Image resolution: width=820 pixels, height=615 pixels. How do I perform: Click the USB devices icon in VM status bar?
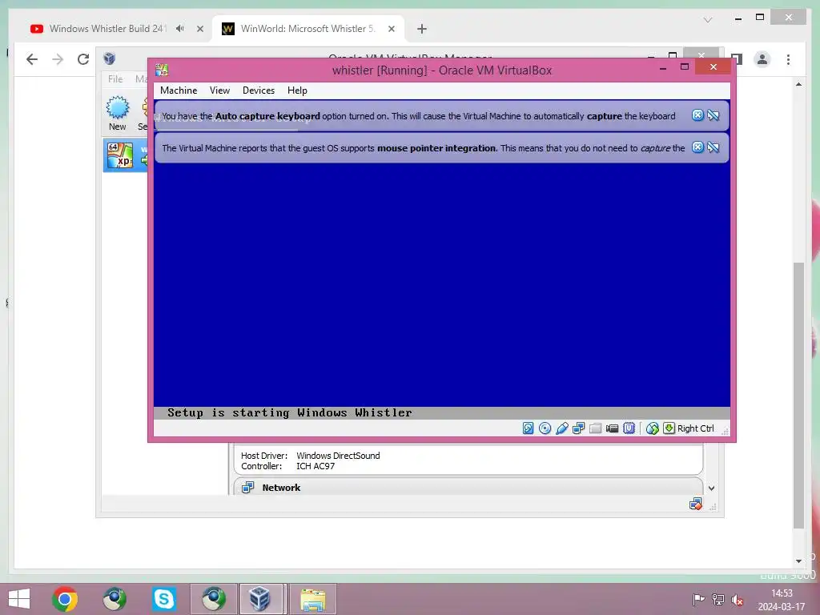[562, 428]
